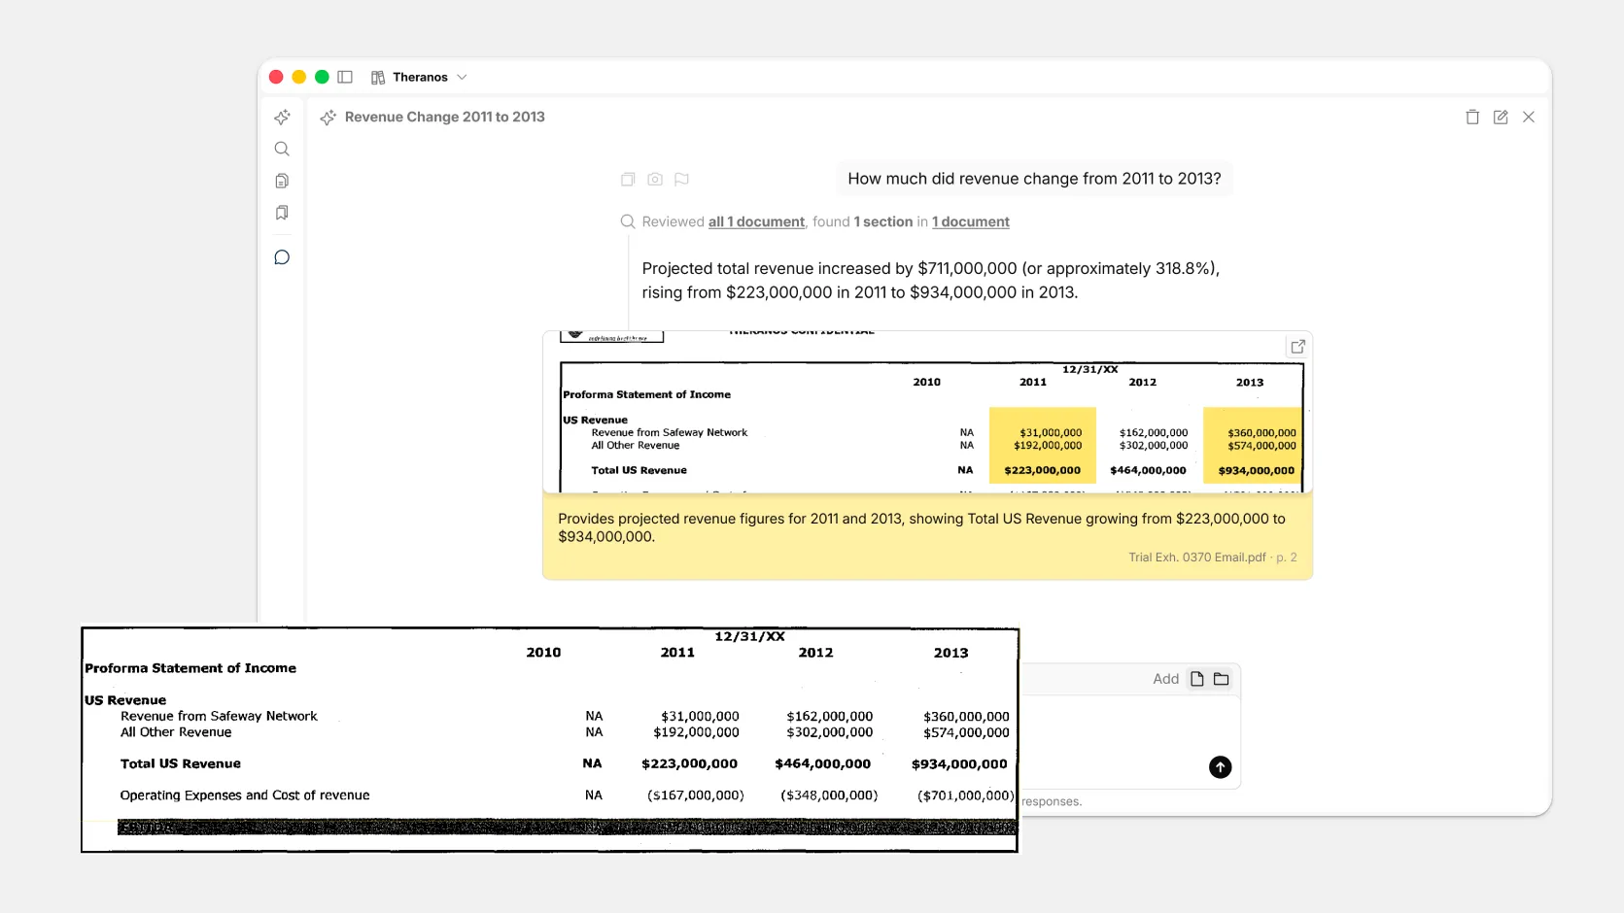Open the 'all 1 document' link
This screenshot has width=1624, height=913.
pyautogui.click(x=756, y=221)
